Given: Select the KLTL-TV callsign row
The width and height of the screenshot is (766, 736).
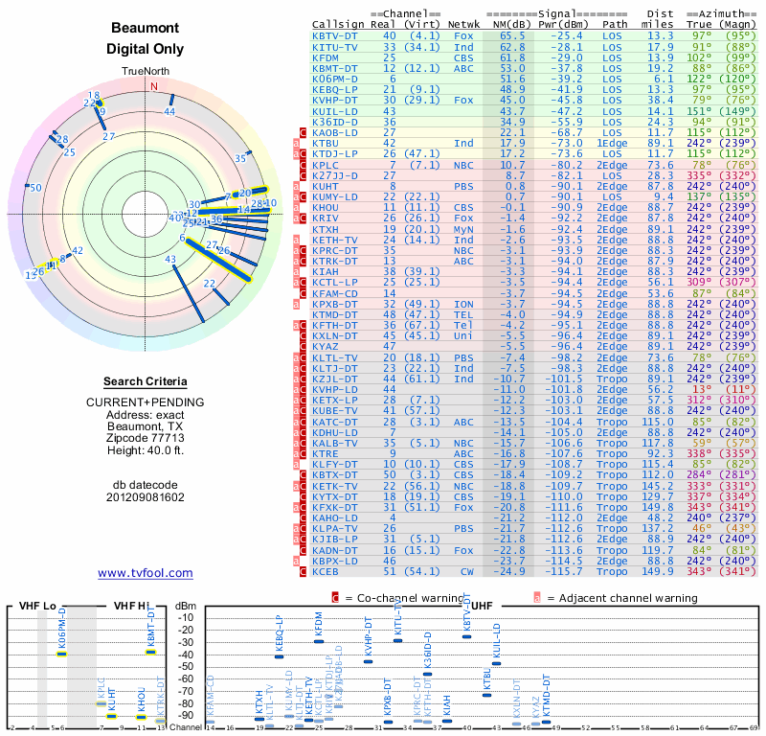Looking at the screenshot, I should click(x=334, y=358).
